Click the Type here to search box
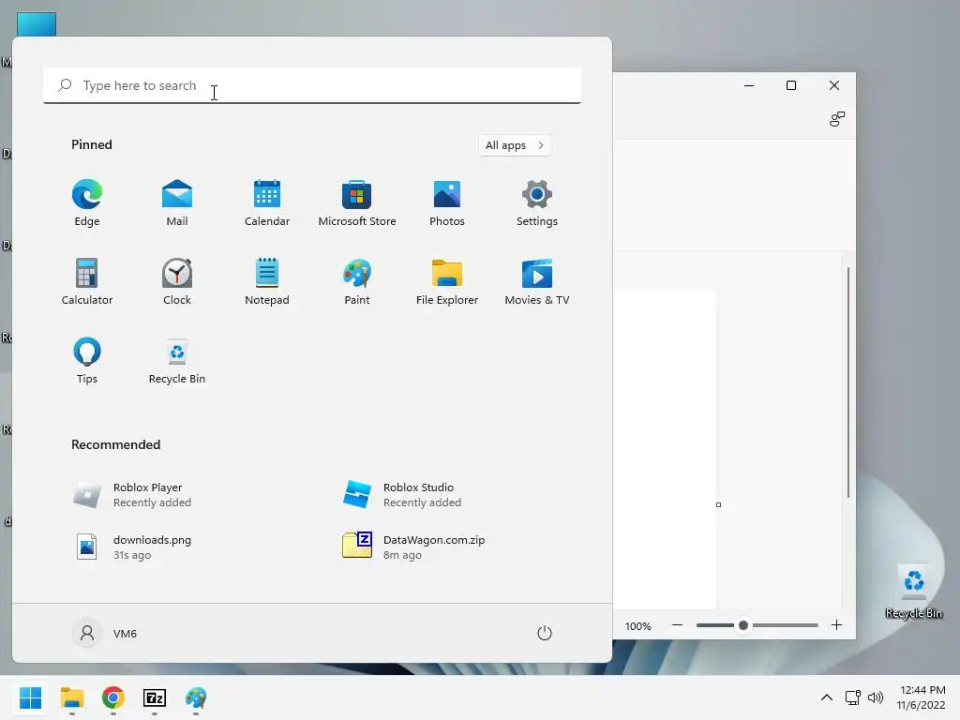The height and width of the screenshot is (720, 960). tap(312, 85)
